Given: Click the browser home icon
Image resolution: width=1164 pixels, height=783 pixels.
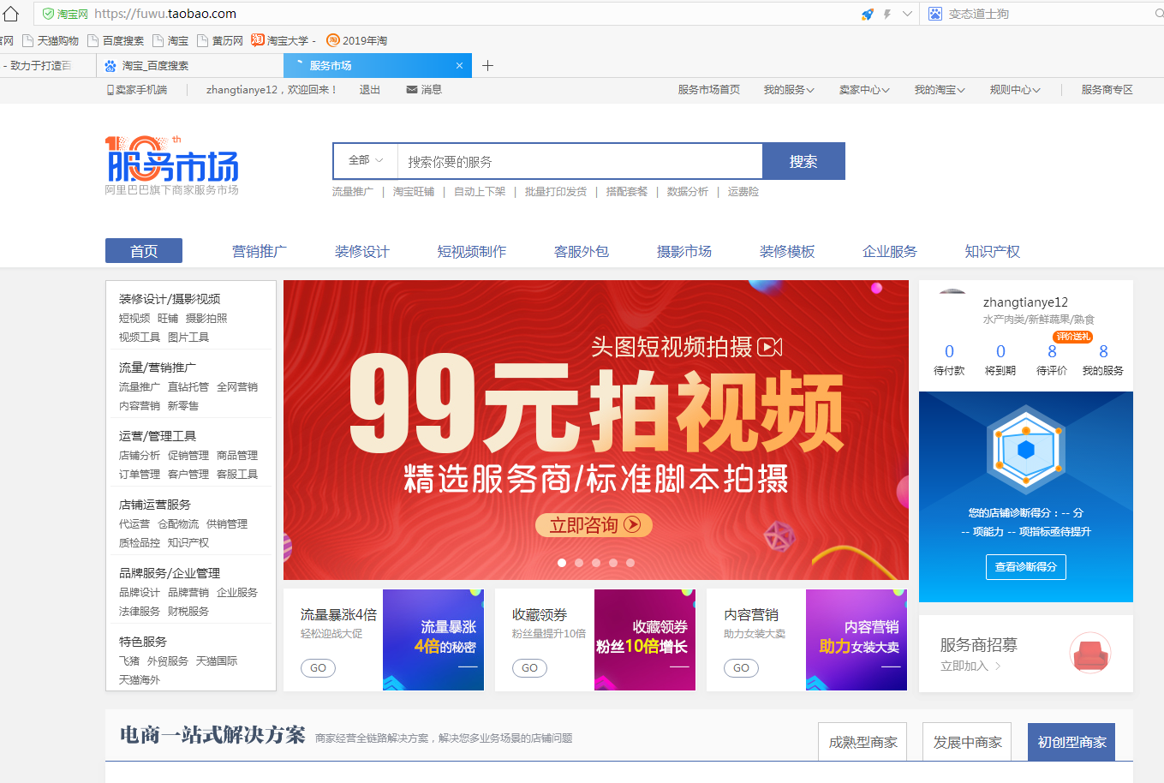Looking at the screenshot, I should 10,14.
